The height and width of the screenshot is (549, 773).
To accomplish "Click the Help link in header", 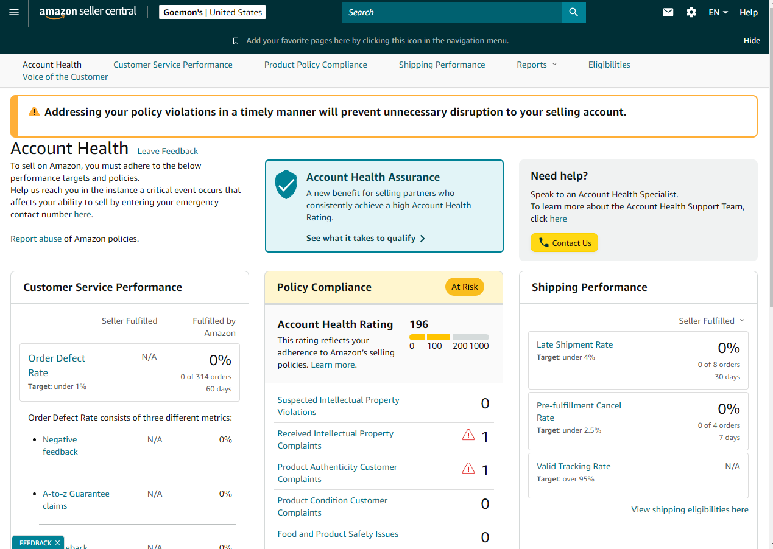I will coord(749,12).
